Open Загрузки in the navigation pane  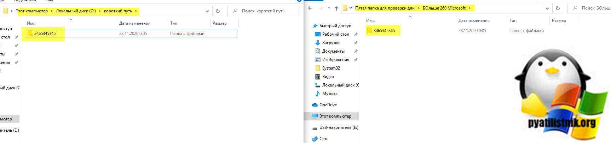[x=330, y=43]
